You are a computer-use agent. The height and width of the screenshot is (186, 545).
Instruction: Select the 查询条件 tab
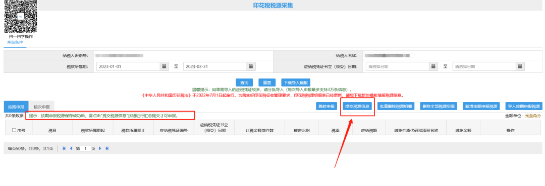[15, 42]
